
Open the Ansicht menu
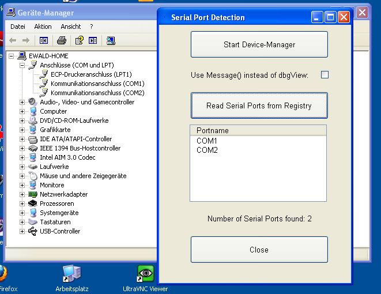(70, 27)
